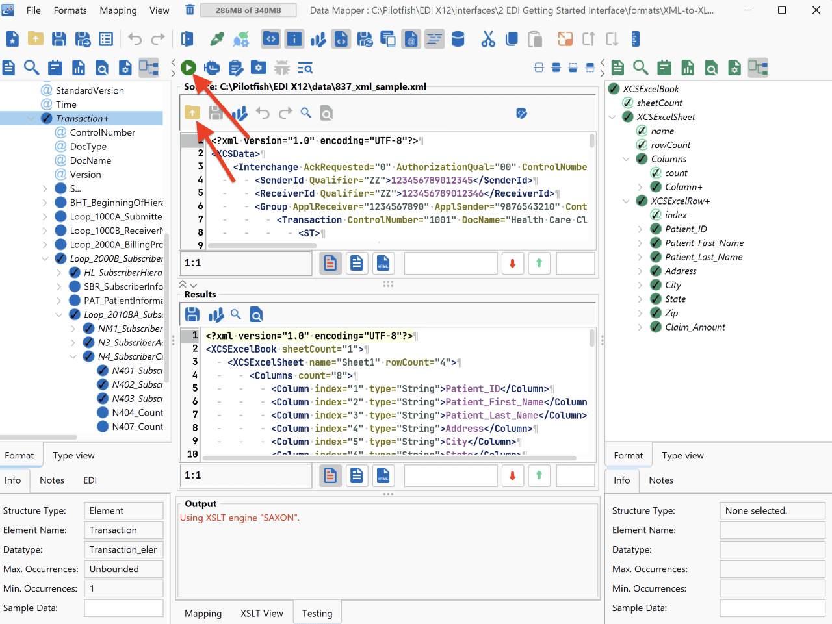Click the door exit icon in the top toolbar
The width and height of the screenshot is (832, 624).
click(187, 39)
